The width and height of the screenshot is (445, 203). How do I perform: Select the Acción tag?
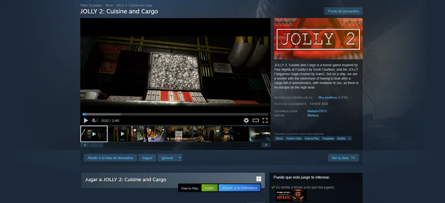point(341,138)
